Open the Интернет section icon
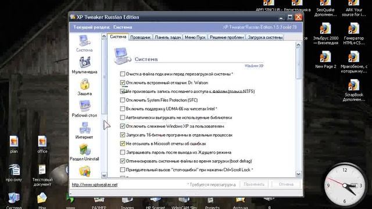This screenshot has height=209, width=372. click(84, 131)
